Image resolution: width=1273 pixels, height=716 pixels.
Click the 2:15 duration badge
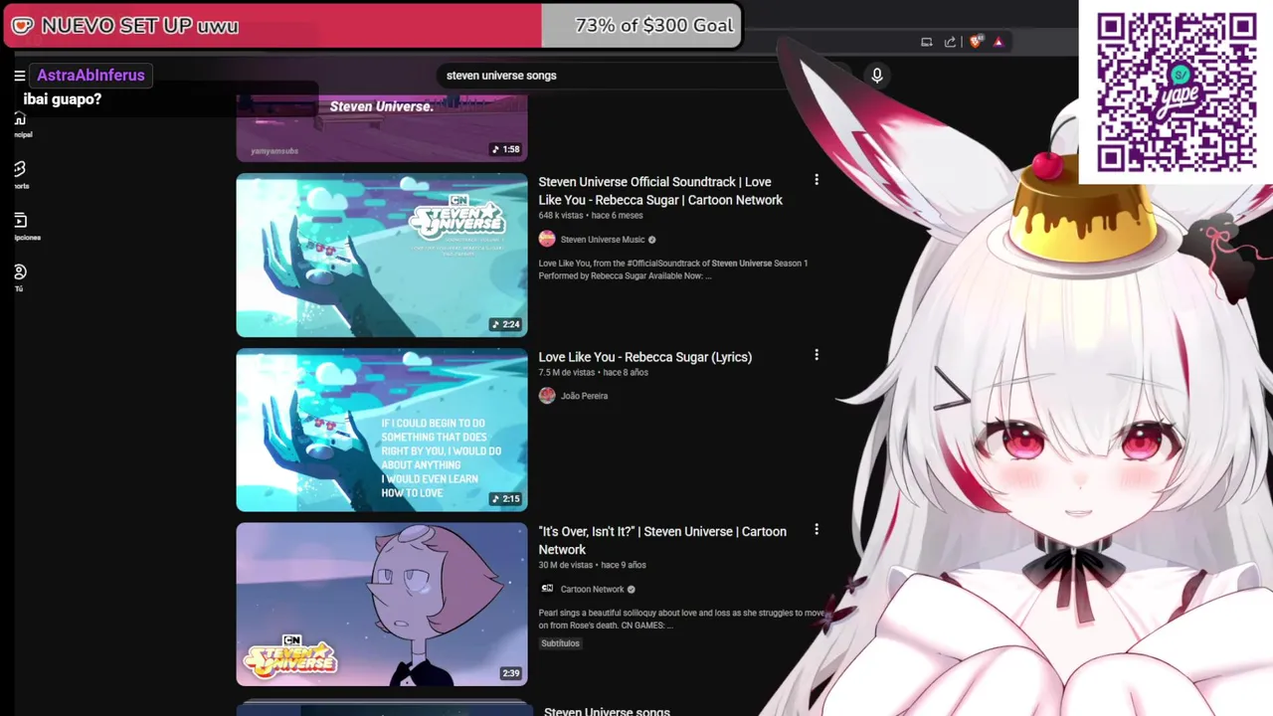(506, 499)
